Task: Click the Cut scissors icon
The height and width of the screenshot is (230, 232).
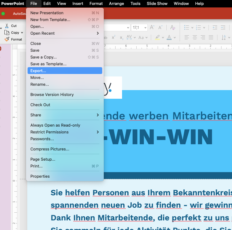Action: (x=7, y=26)
